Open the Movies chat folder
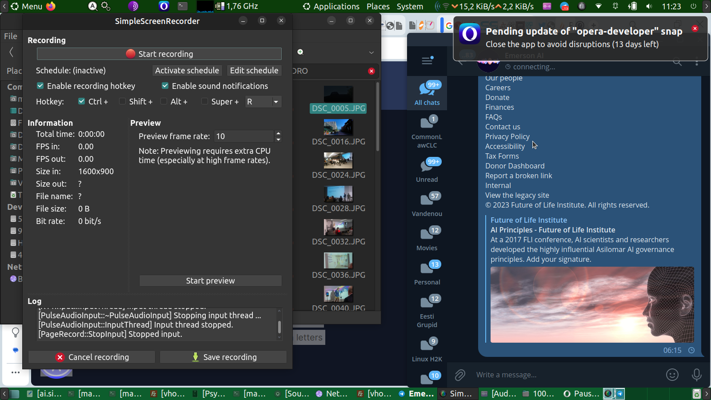The height and width of the screenshot is (400, 711). [427, 239]
